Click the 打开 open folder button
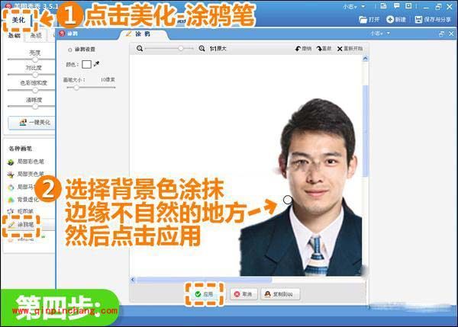 tap(369, 20)
